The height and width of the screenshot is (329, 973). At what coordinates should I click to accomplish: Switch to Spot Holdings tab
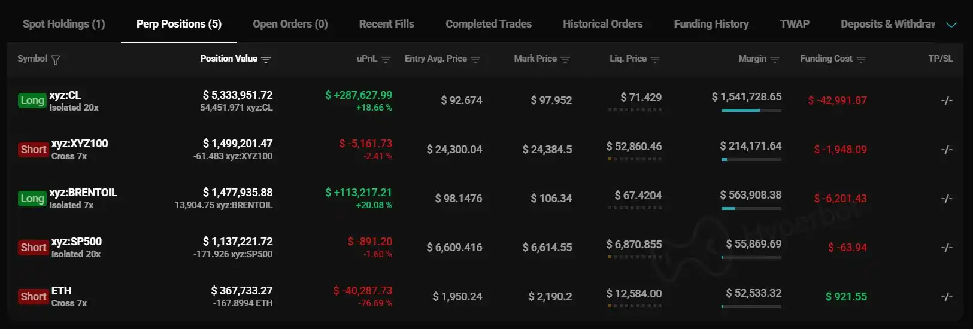coord(63,24)
